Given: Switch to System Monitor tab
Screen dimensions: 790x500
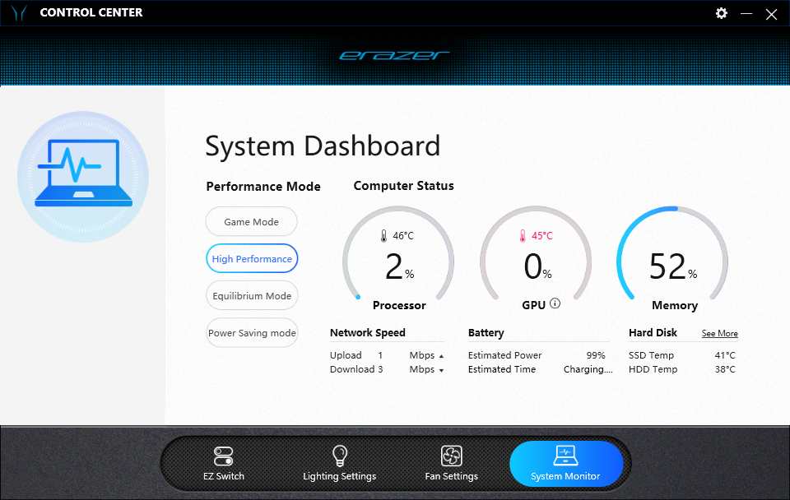Looking at the screenshot, I should point(566,464).
